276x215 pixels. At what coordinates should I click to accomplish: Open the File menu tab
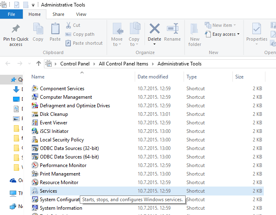11,14
